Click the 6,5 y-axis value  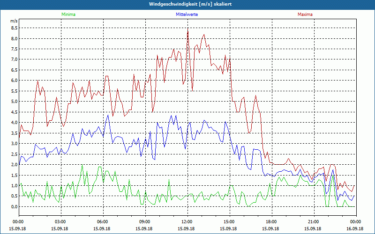tap(15, 70)
